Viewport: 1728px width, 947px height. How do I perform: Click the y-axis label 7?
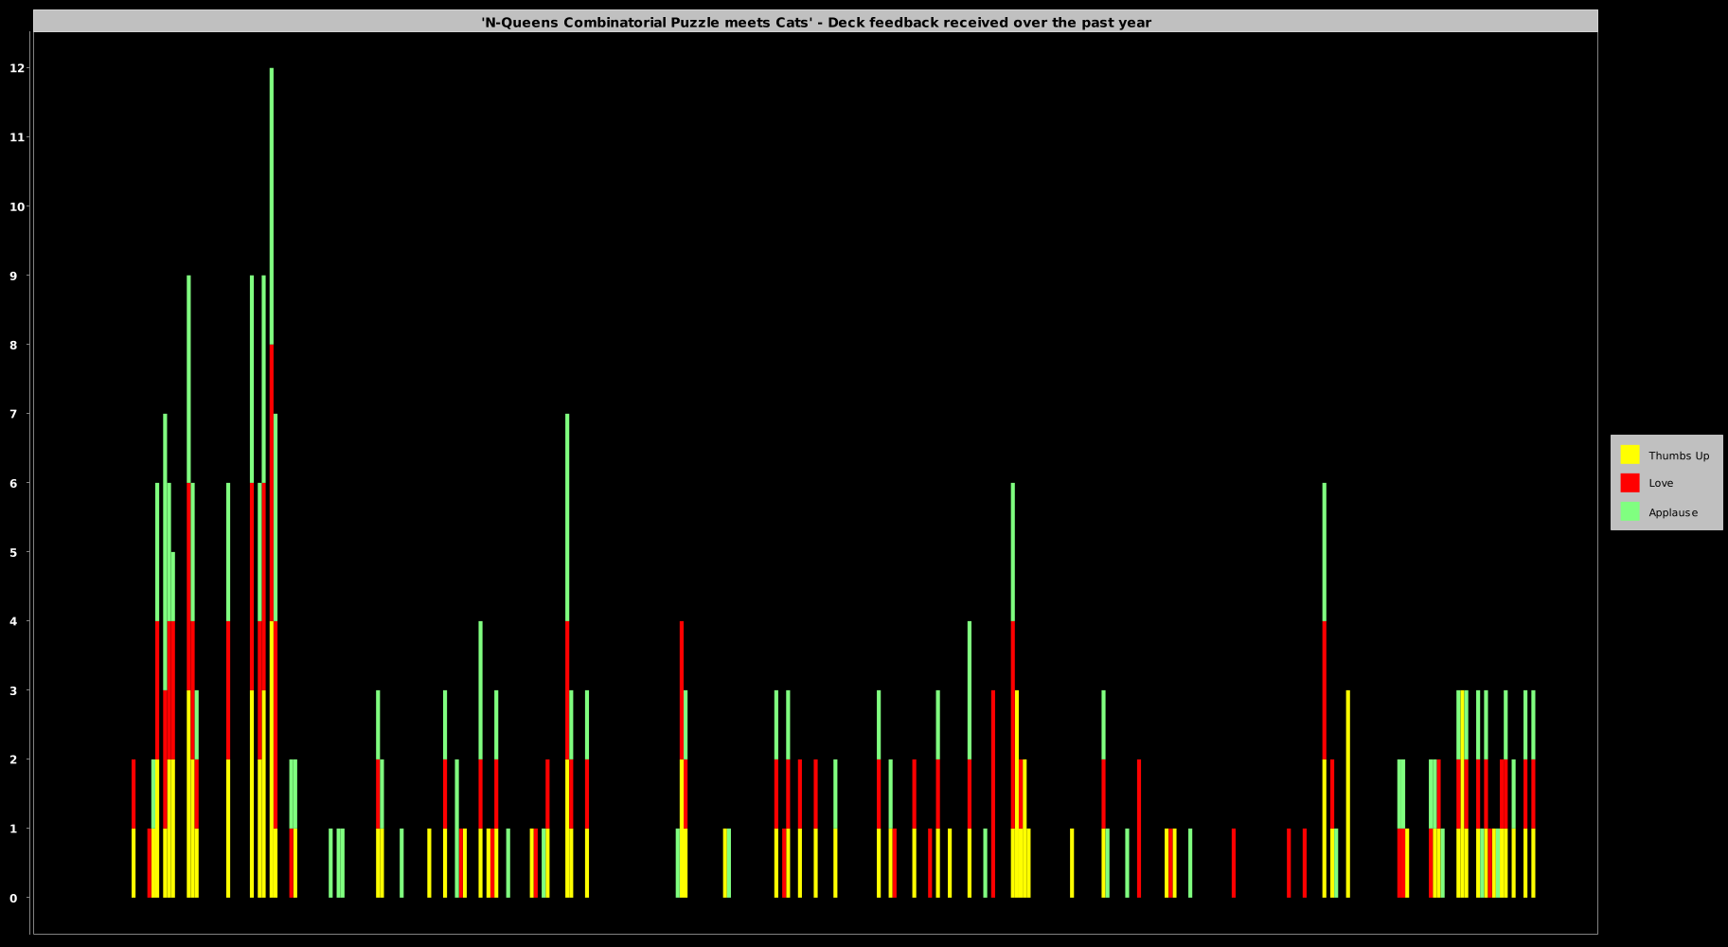13,414
